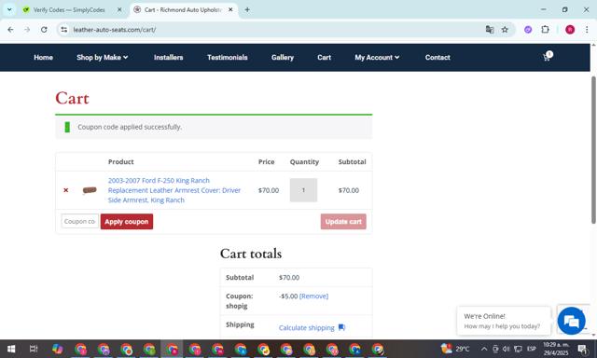Open the notification center icon
Viewport: 597px width, 358px height.
click(x=582, y=349)
